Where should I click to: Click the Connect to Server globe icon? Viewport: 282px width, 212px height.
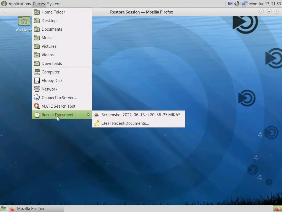tap(37, 97)
